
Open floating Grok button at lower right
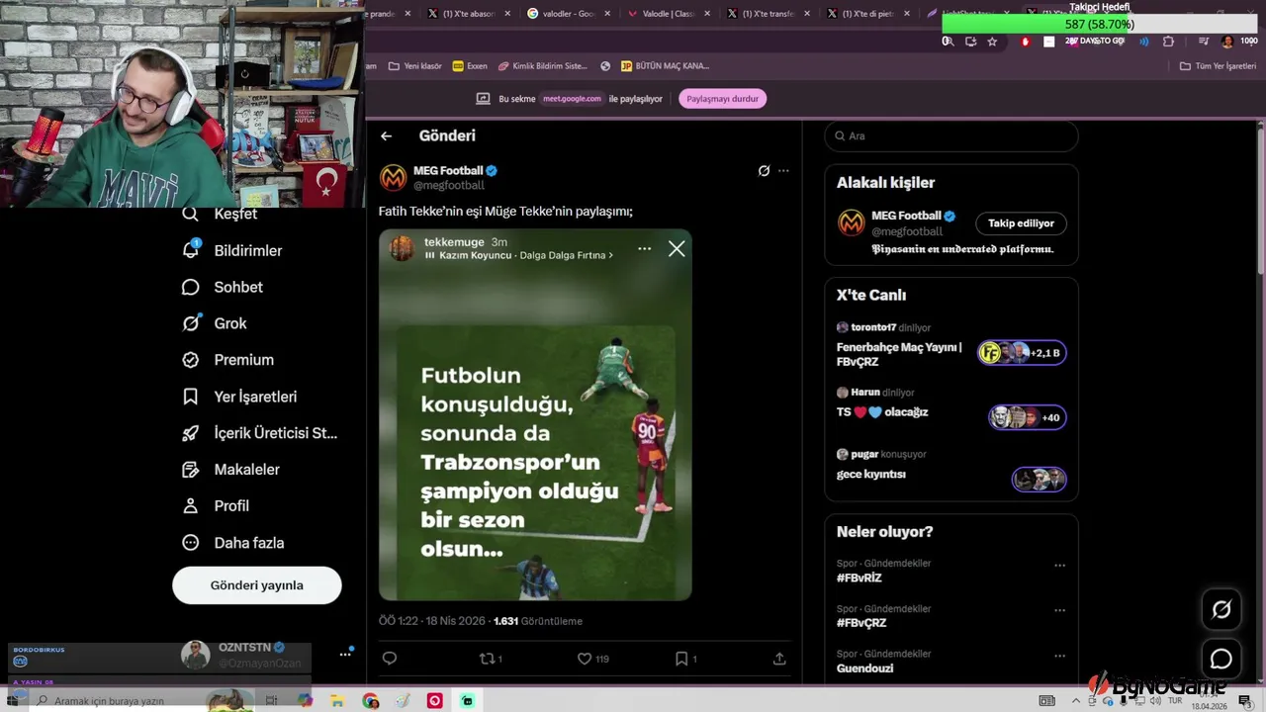click(x=1221, y=610)
